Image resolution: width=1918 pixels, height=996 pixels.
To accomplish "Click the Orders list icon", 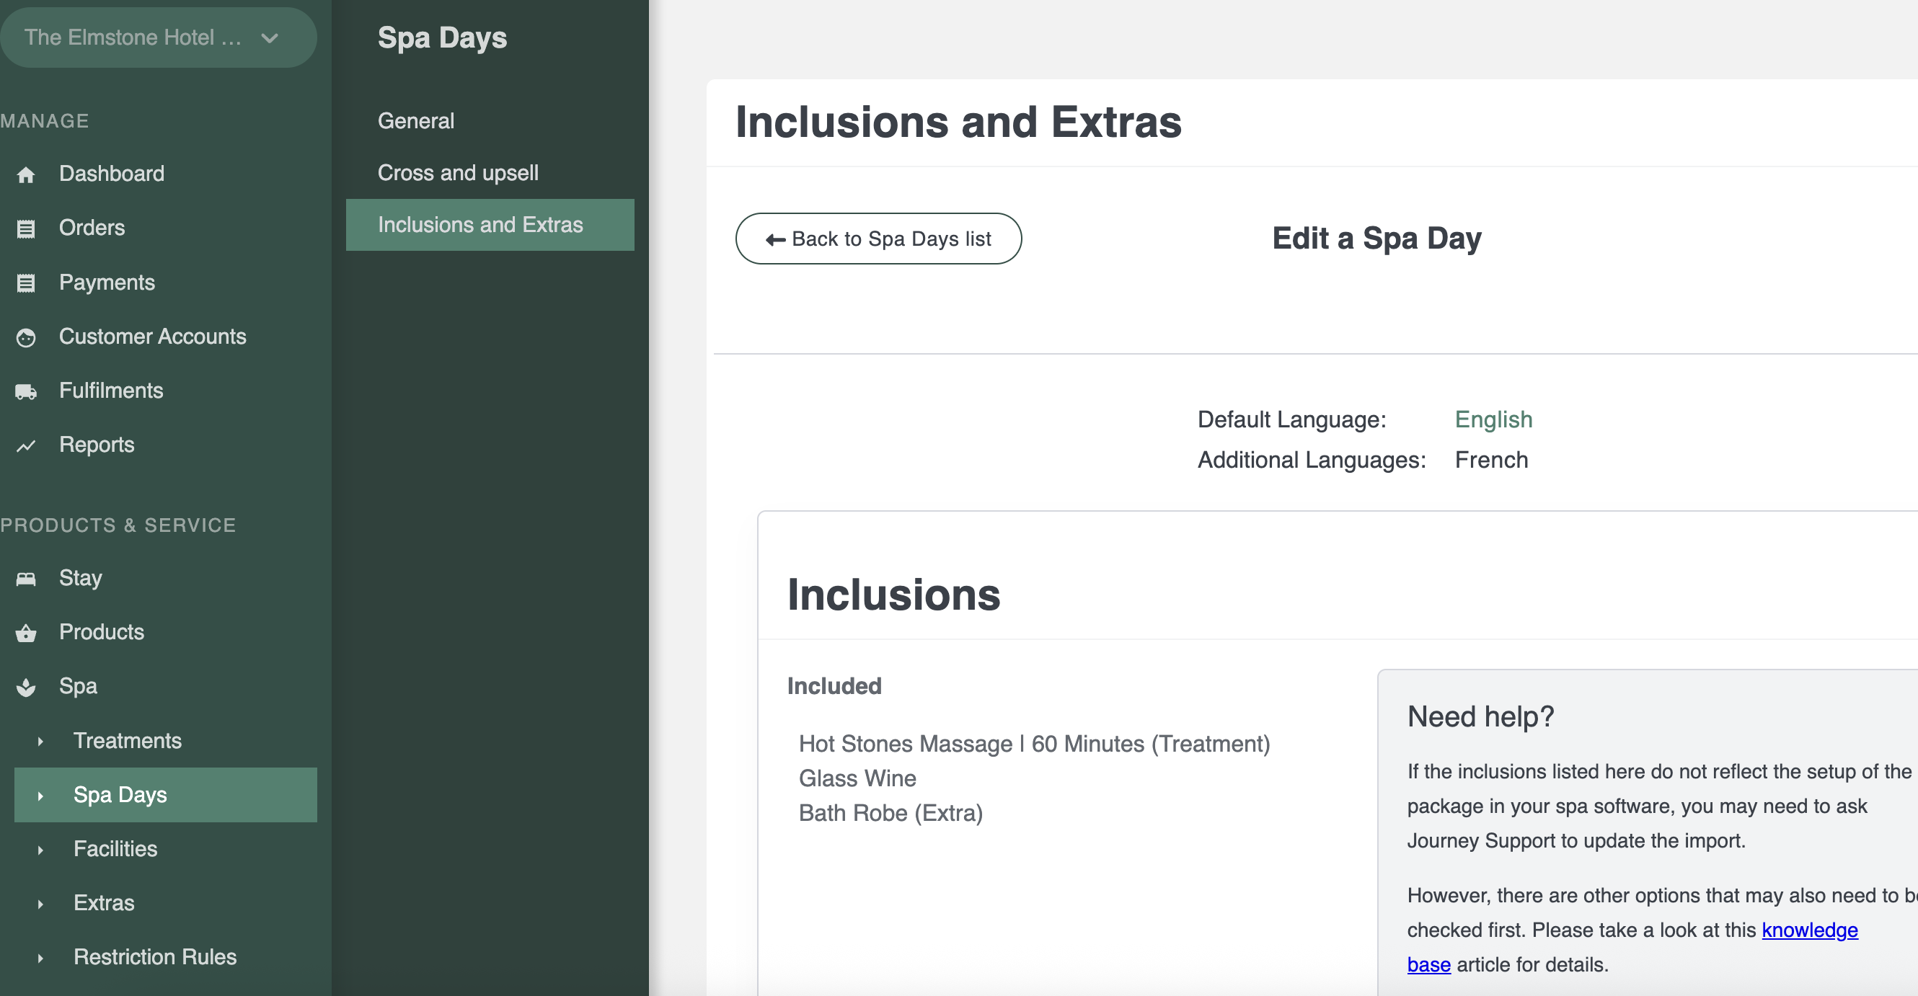I will tap(26, 228).
